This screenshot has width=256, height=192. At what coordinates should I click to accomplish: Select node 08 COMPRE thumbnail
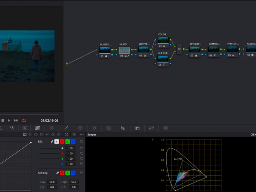pyautogui.click(x=213, y=49)
